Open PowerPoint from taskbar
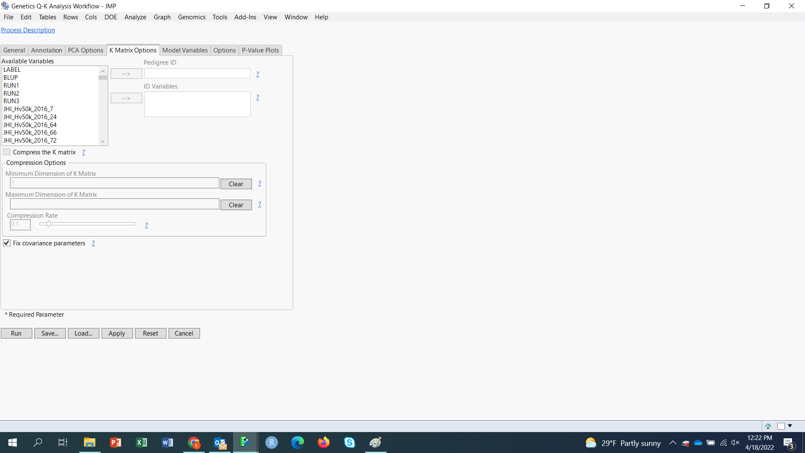This screenshot has width=805, height=453. [x=115, y=443]
